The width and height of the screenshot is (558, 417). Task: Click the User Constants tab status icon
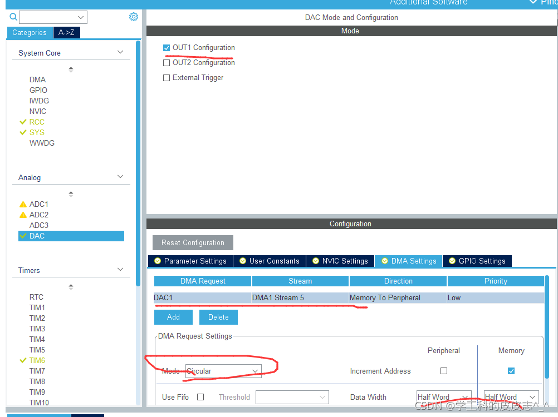point(243,261)
